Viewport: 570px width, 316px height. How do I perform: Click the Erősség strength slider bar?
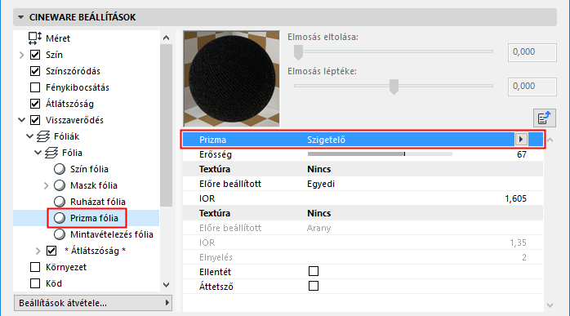(x=380, y=154)
